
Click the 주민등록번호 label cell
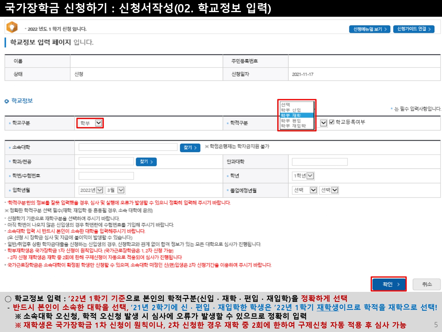point(255,61)
